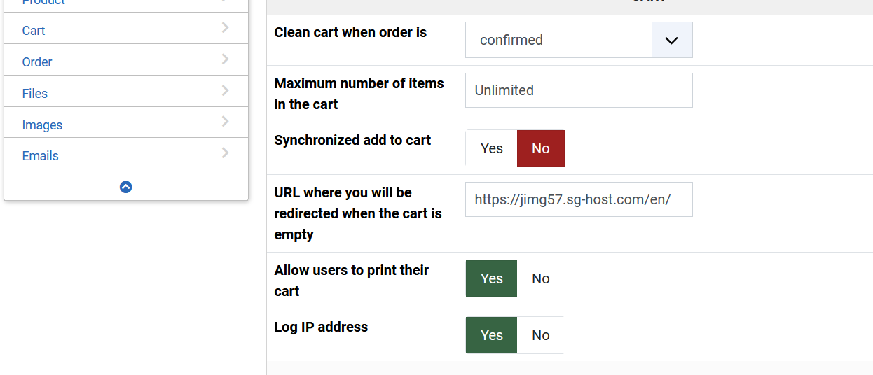873x375 pixels.
Task: Click chevron arrow next to Files
Action: [225, 91]
